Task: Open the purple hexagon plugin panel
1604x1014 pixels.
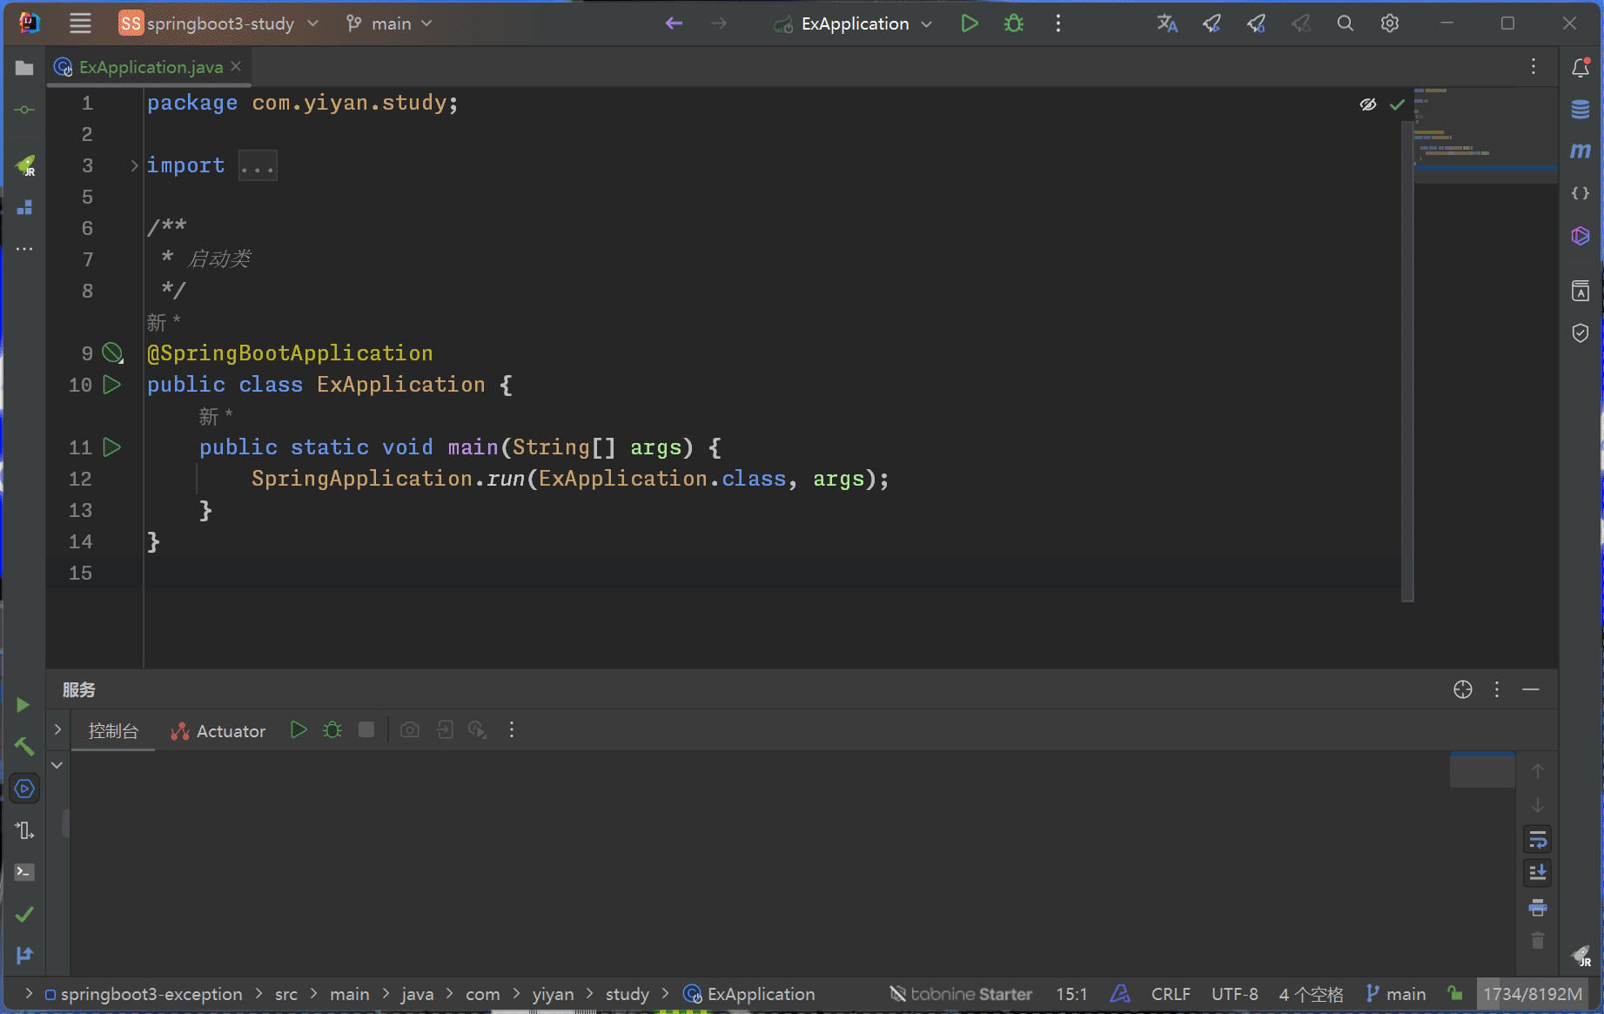Action: (x=1581, y=236)
